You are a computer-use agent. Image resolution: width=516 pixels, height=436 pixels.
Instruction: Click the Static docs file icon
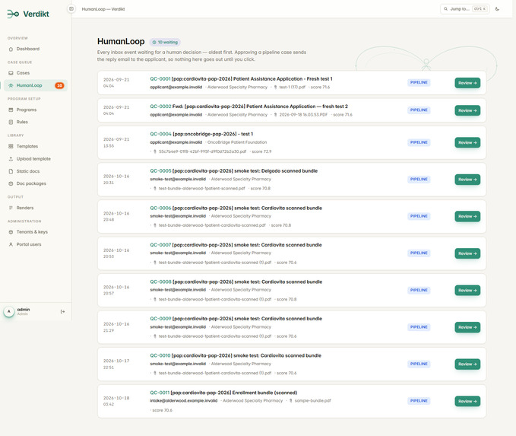11,171
